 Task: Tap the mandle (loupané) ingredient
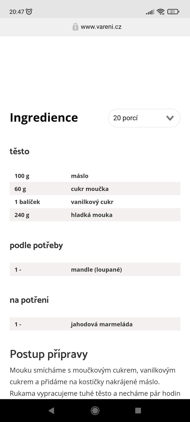click(96, 270)
